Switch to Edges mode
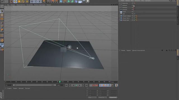This screenshot has width=179, height=100. point(2,27)
